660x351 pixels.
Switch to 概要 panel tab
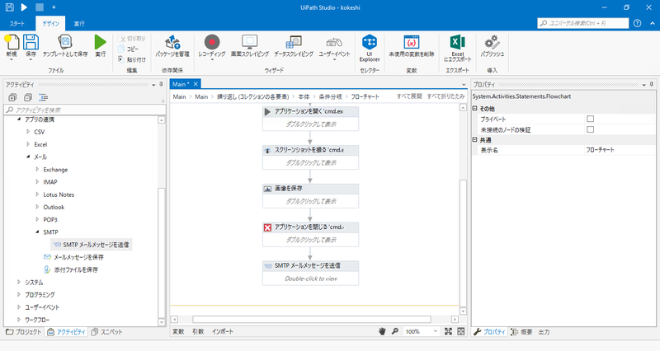pos(521,332)
